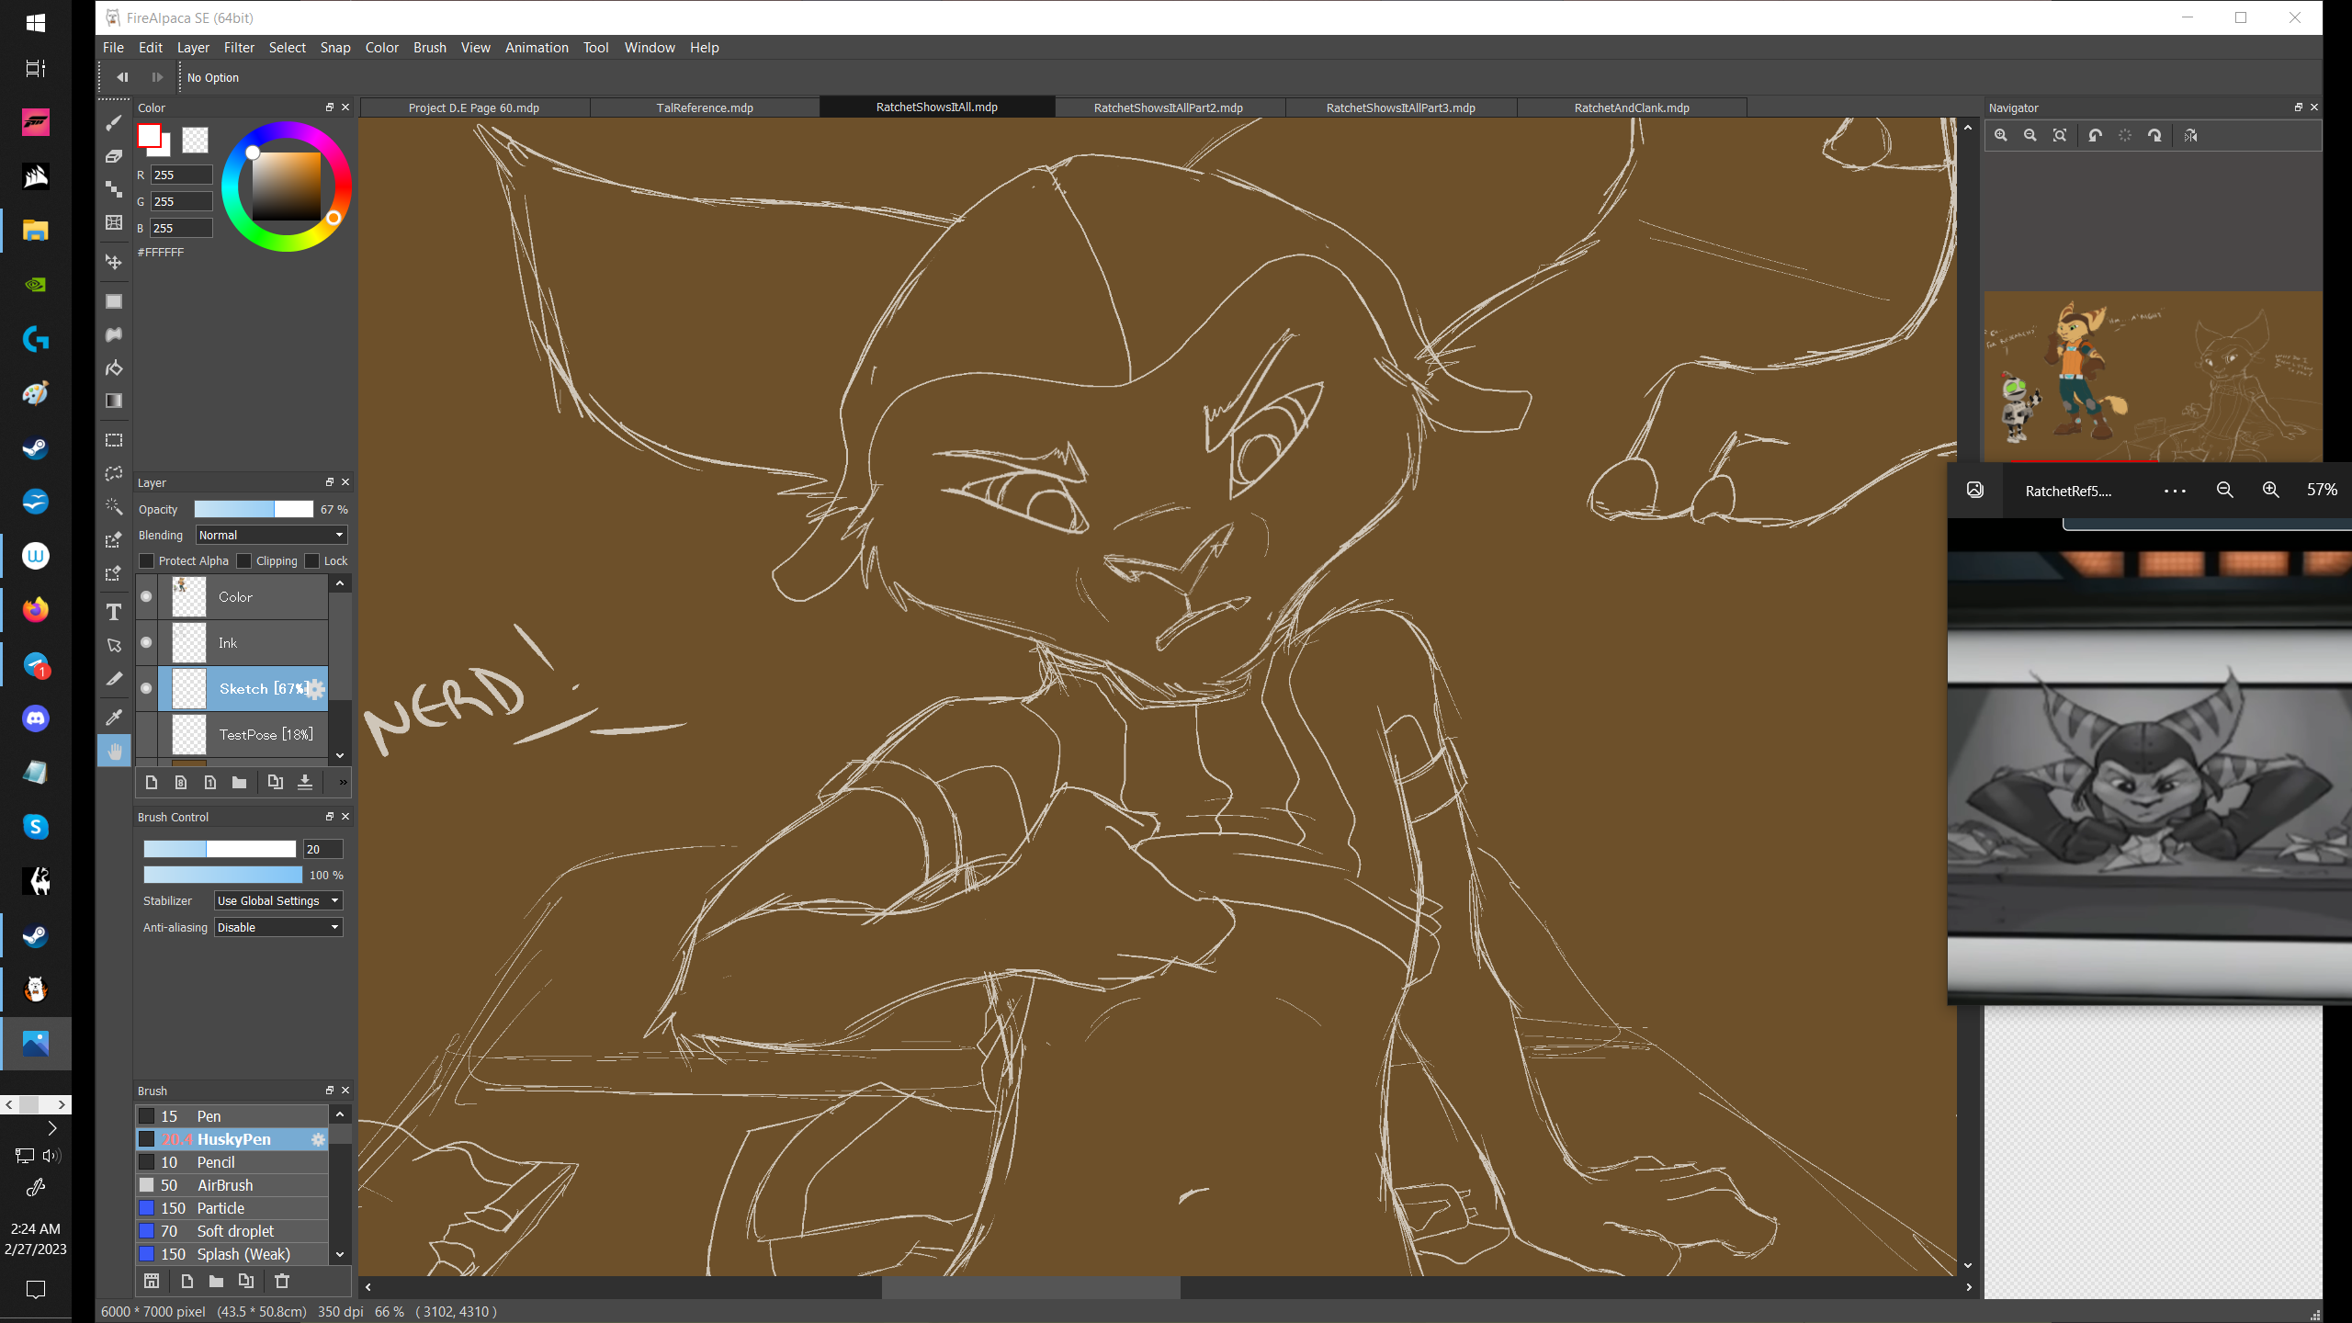
Task: Click the R value input field
Action: [x=181, y=175]
